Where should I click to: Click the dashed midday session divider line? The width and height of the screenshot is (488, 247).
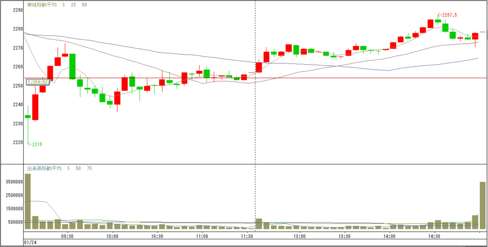(x=255, y=115)
